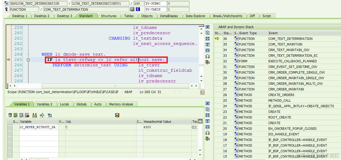The width and height of the screenshot is (341, 160).
Task: Switch to Desktop 2 tab
Action: click(42, 16)
